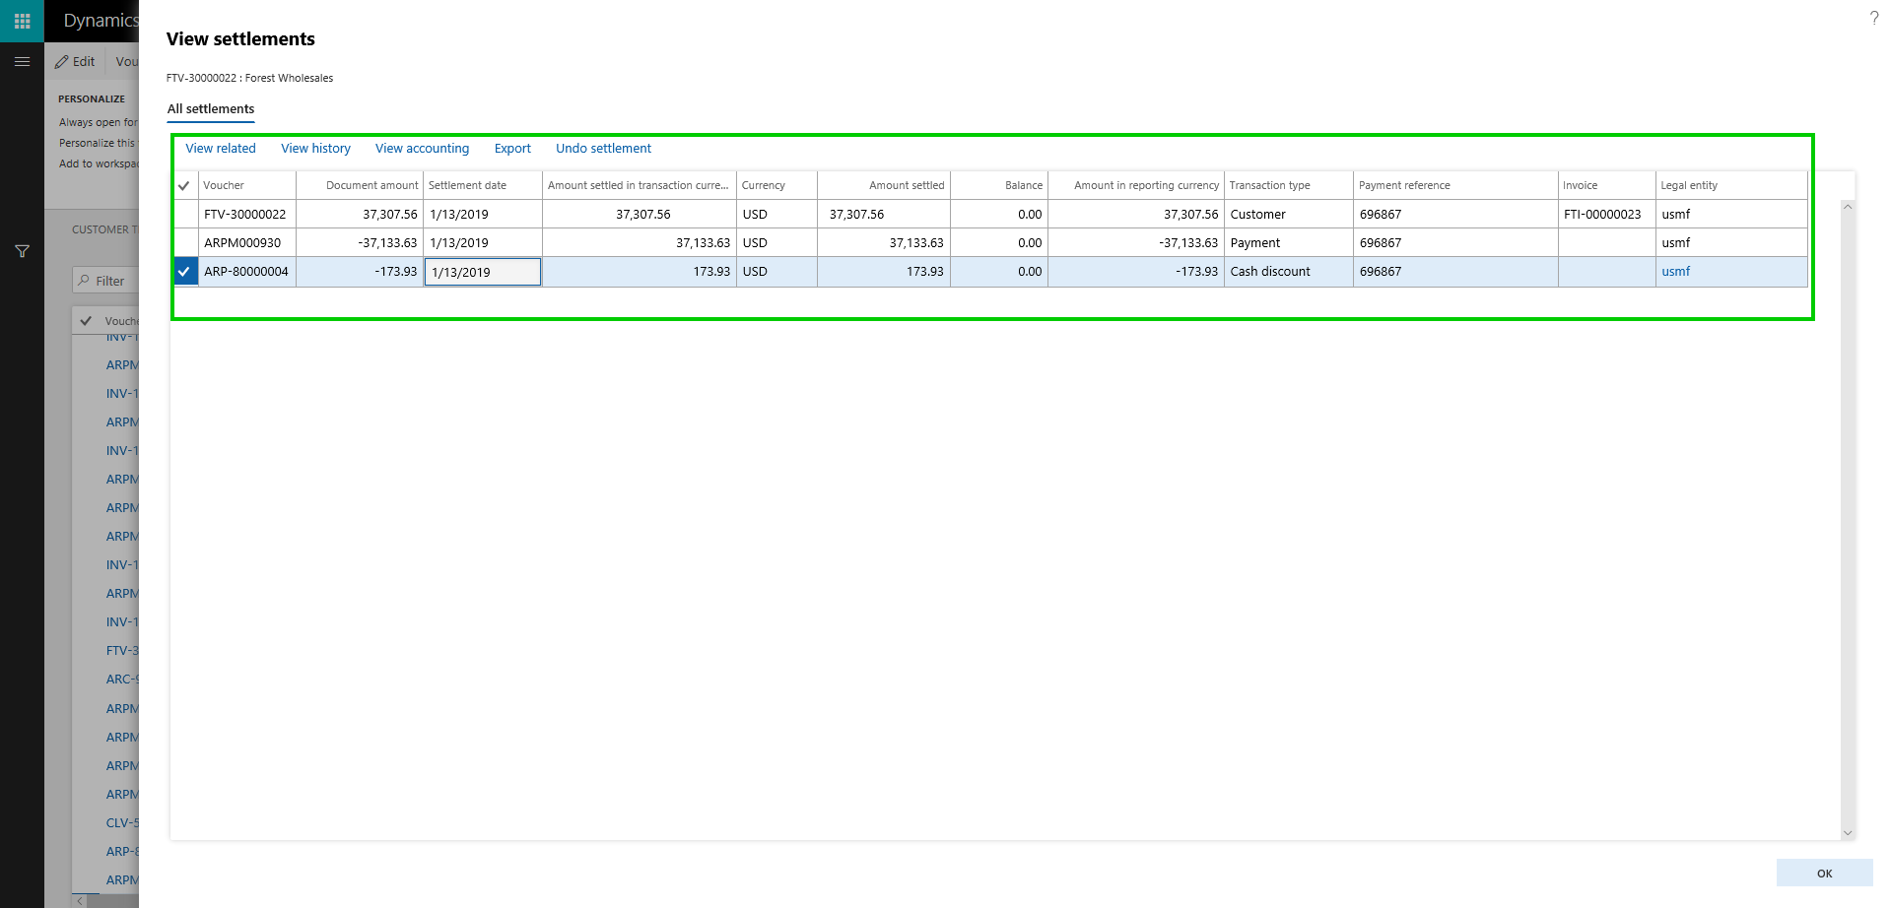Click the Undo settlement button
This screenshot has height=908, width=1890.
(603, 149)
